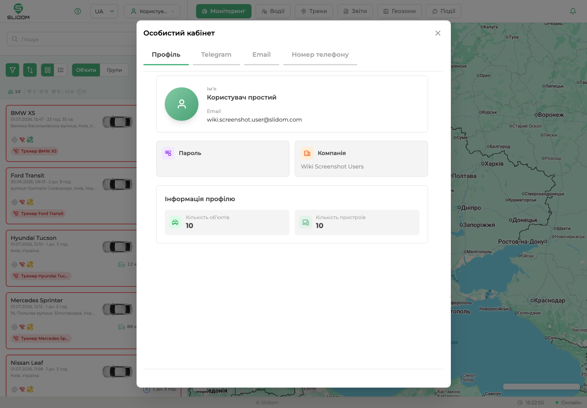This screenshot has height=408, width=587.
Task: Click the mileage car icon on Hyundai Tucson card
Action: click(x=121, y=264)
